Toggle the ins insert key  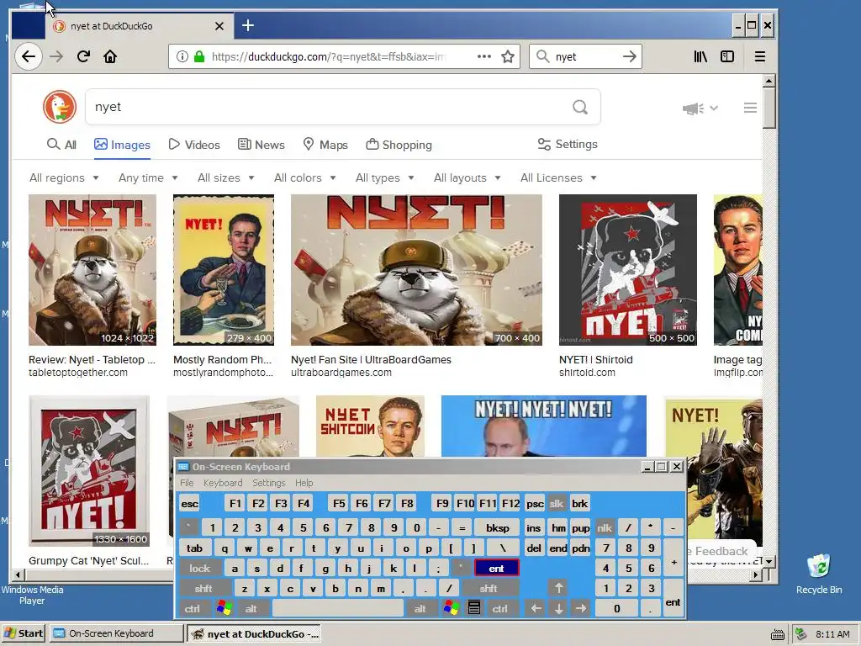533,528
